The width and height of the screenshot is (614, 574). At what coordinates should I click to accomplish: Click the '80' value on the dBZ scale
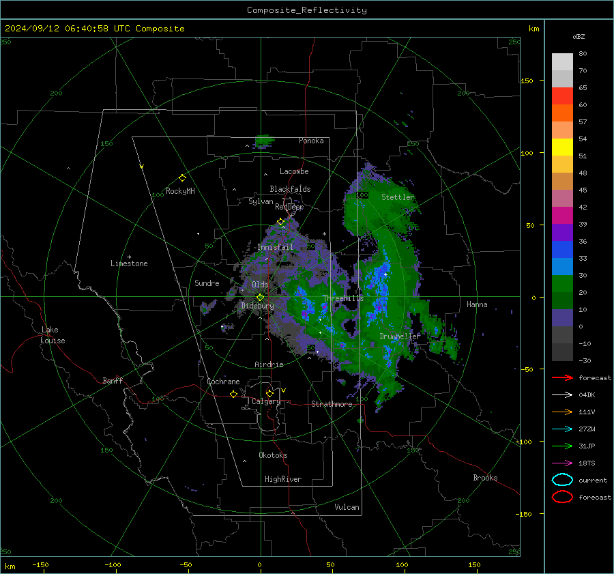coord(583,54)
